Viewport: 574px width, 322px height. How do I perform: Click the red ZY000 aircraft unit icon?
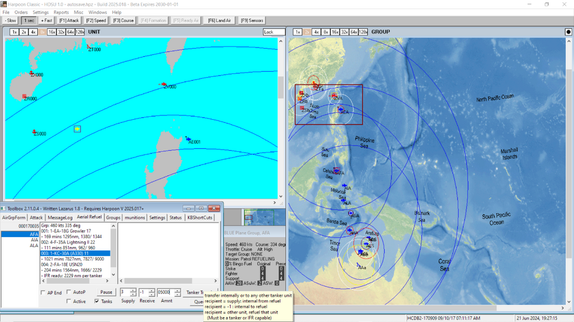pyautogui.click(x=165, y=84)
